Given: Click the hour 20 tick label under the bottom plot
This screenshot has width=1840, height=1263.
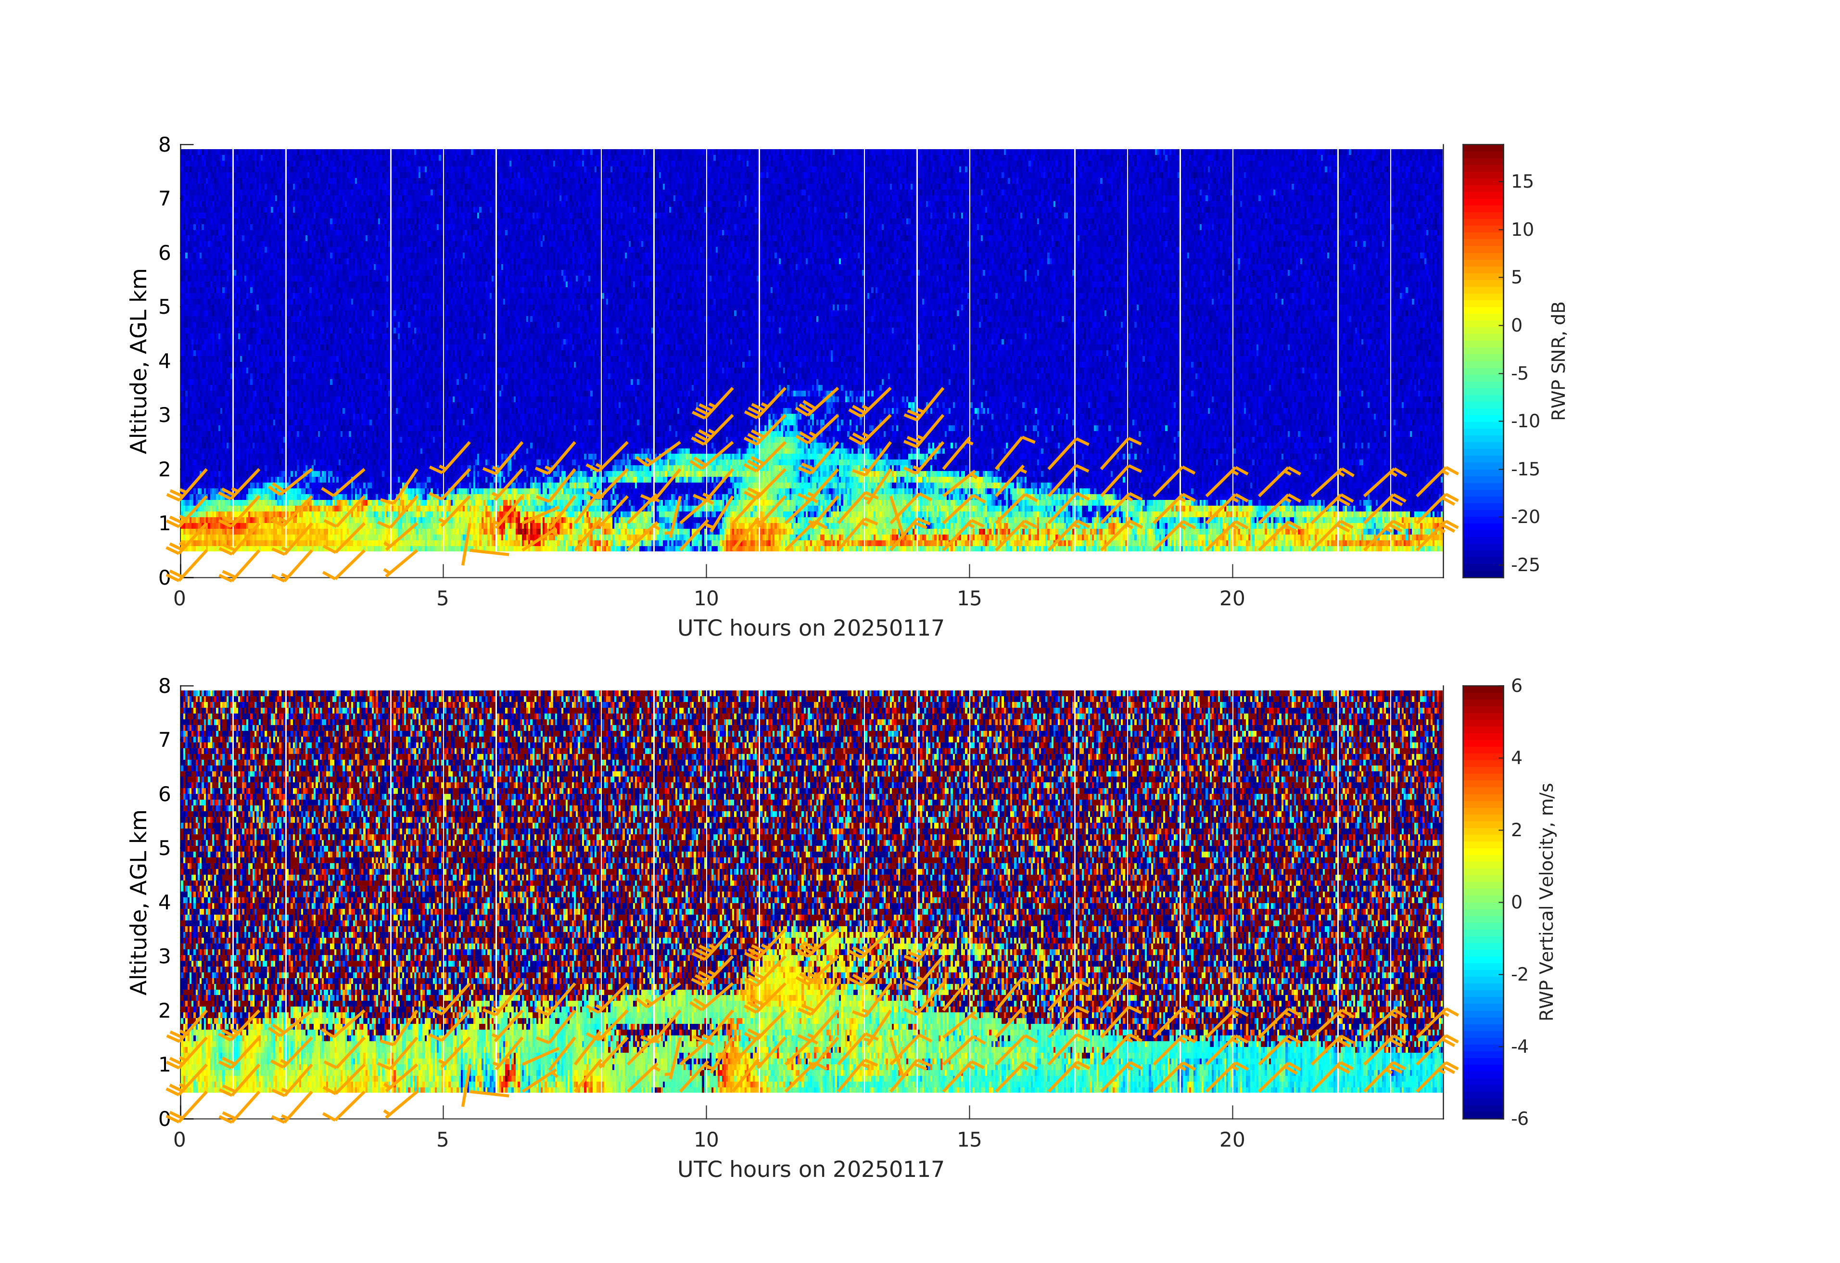Looking at the screenshot, I should (x=1232, y=1140).
